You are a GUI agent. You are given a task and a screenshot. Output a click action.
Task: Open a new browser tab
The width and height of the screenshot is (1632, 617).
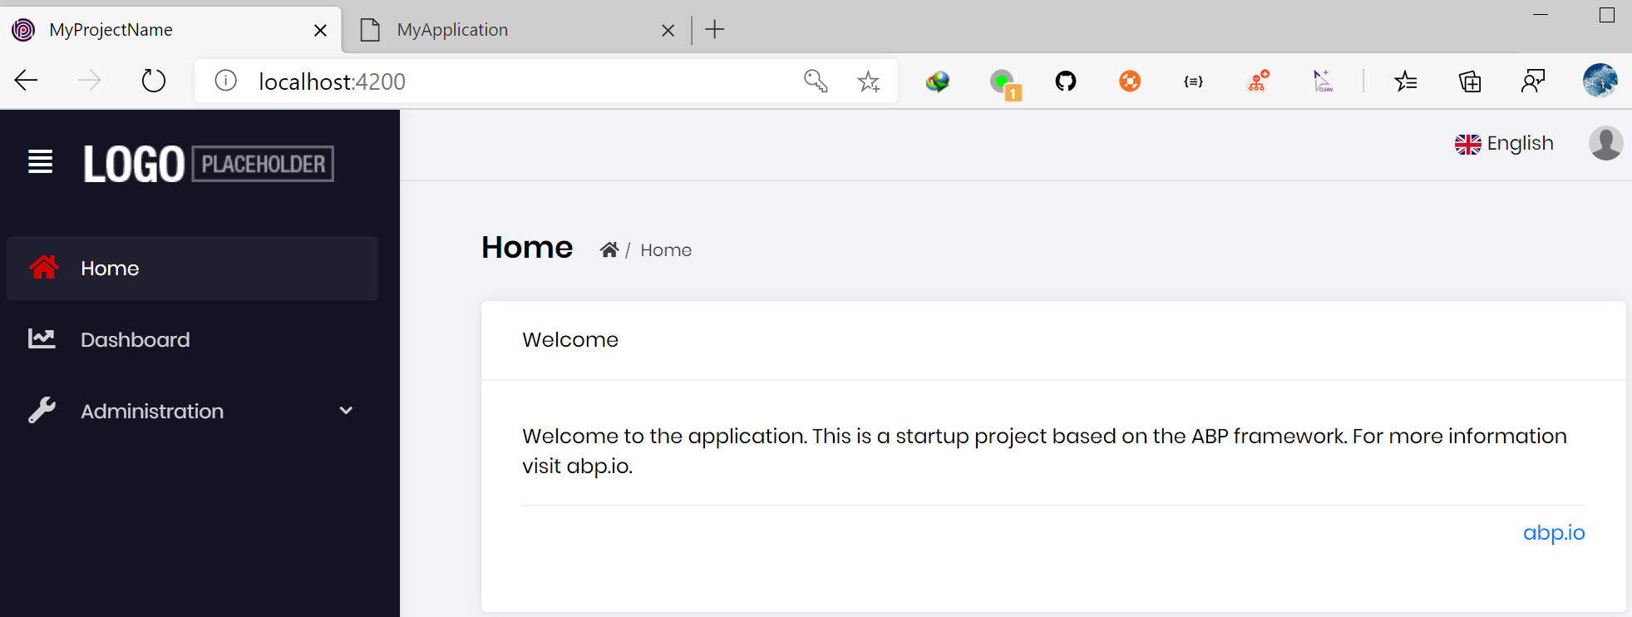[x=715, y=30]
